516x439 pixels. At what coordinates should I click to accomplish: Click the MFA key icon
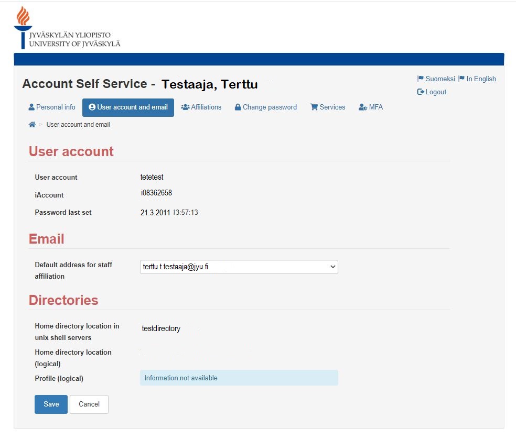362,107
